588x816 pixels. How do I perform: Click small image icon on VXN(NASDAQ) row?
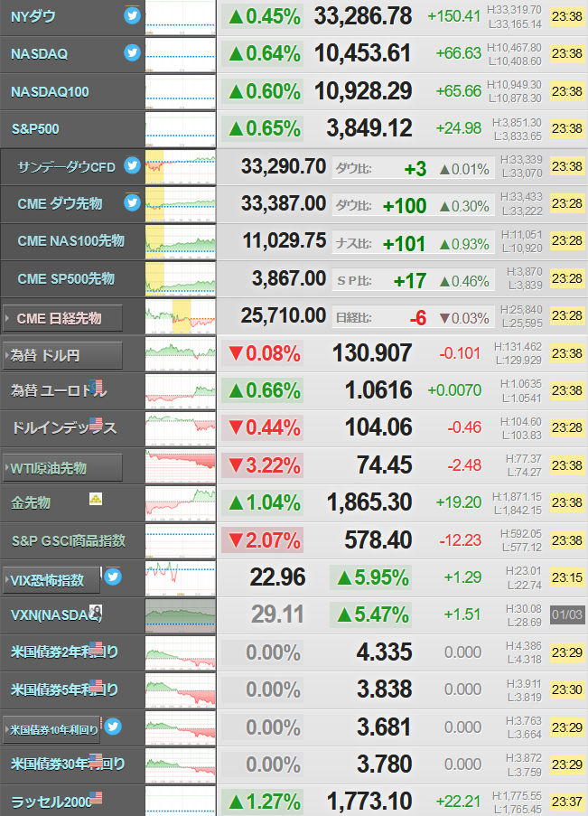coord(96,611)
